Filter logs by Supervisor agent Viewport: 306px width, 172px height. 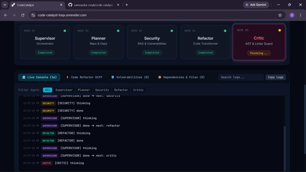[x=64, y=90]
